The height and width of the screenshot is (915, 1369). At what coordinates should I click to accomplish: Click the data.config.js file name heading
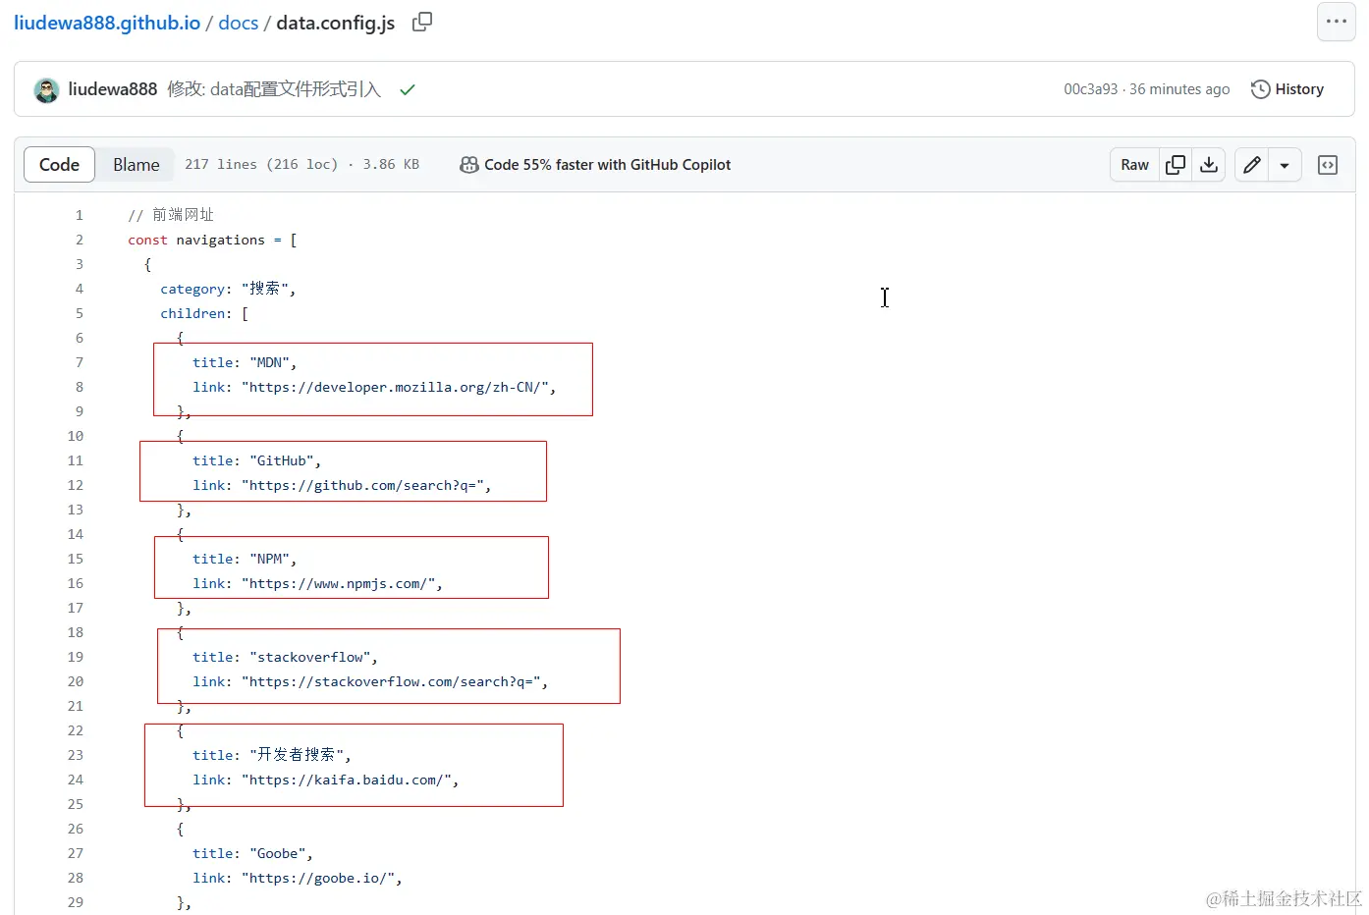point(336,23)
